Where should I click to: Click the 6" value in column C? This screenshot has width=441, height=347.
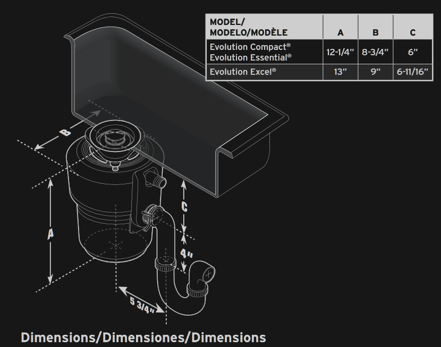[x=413, y=52]
